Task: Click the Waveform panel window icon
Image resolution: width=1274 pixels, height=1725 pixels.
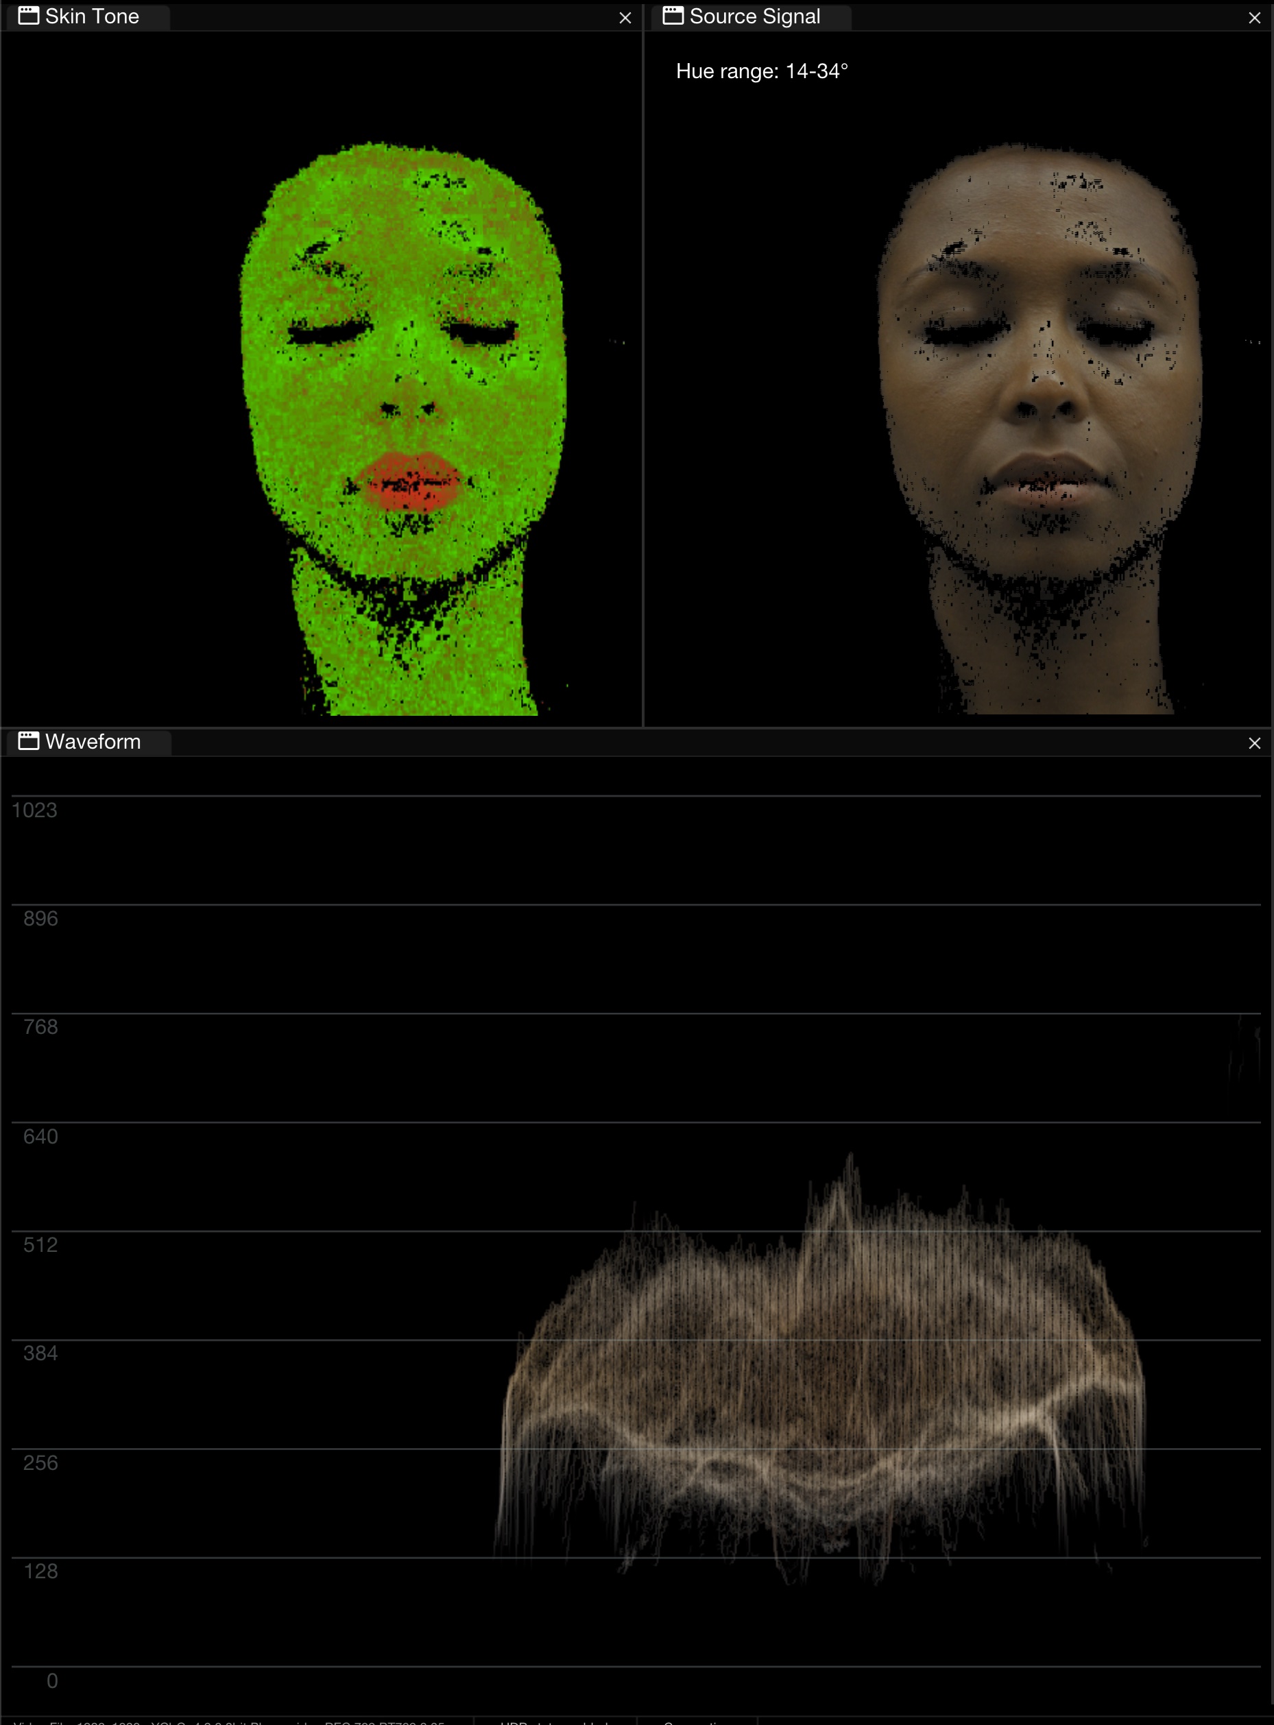Action: pyautogui.click(x=29, y=741)
